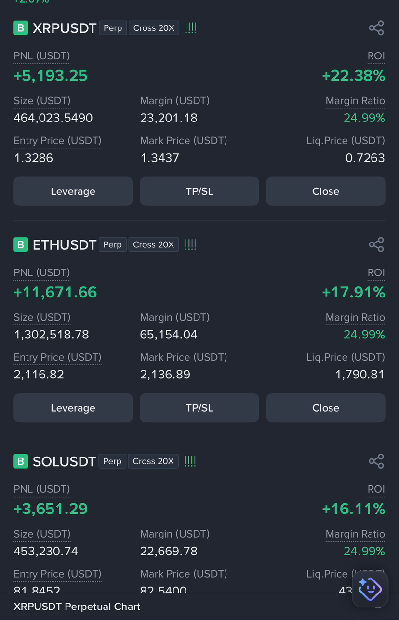Share the SOLUSDT position
Screen dimensions: 399x620
click(x=376, y=461)
